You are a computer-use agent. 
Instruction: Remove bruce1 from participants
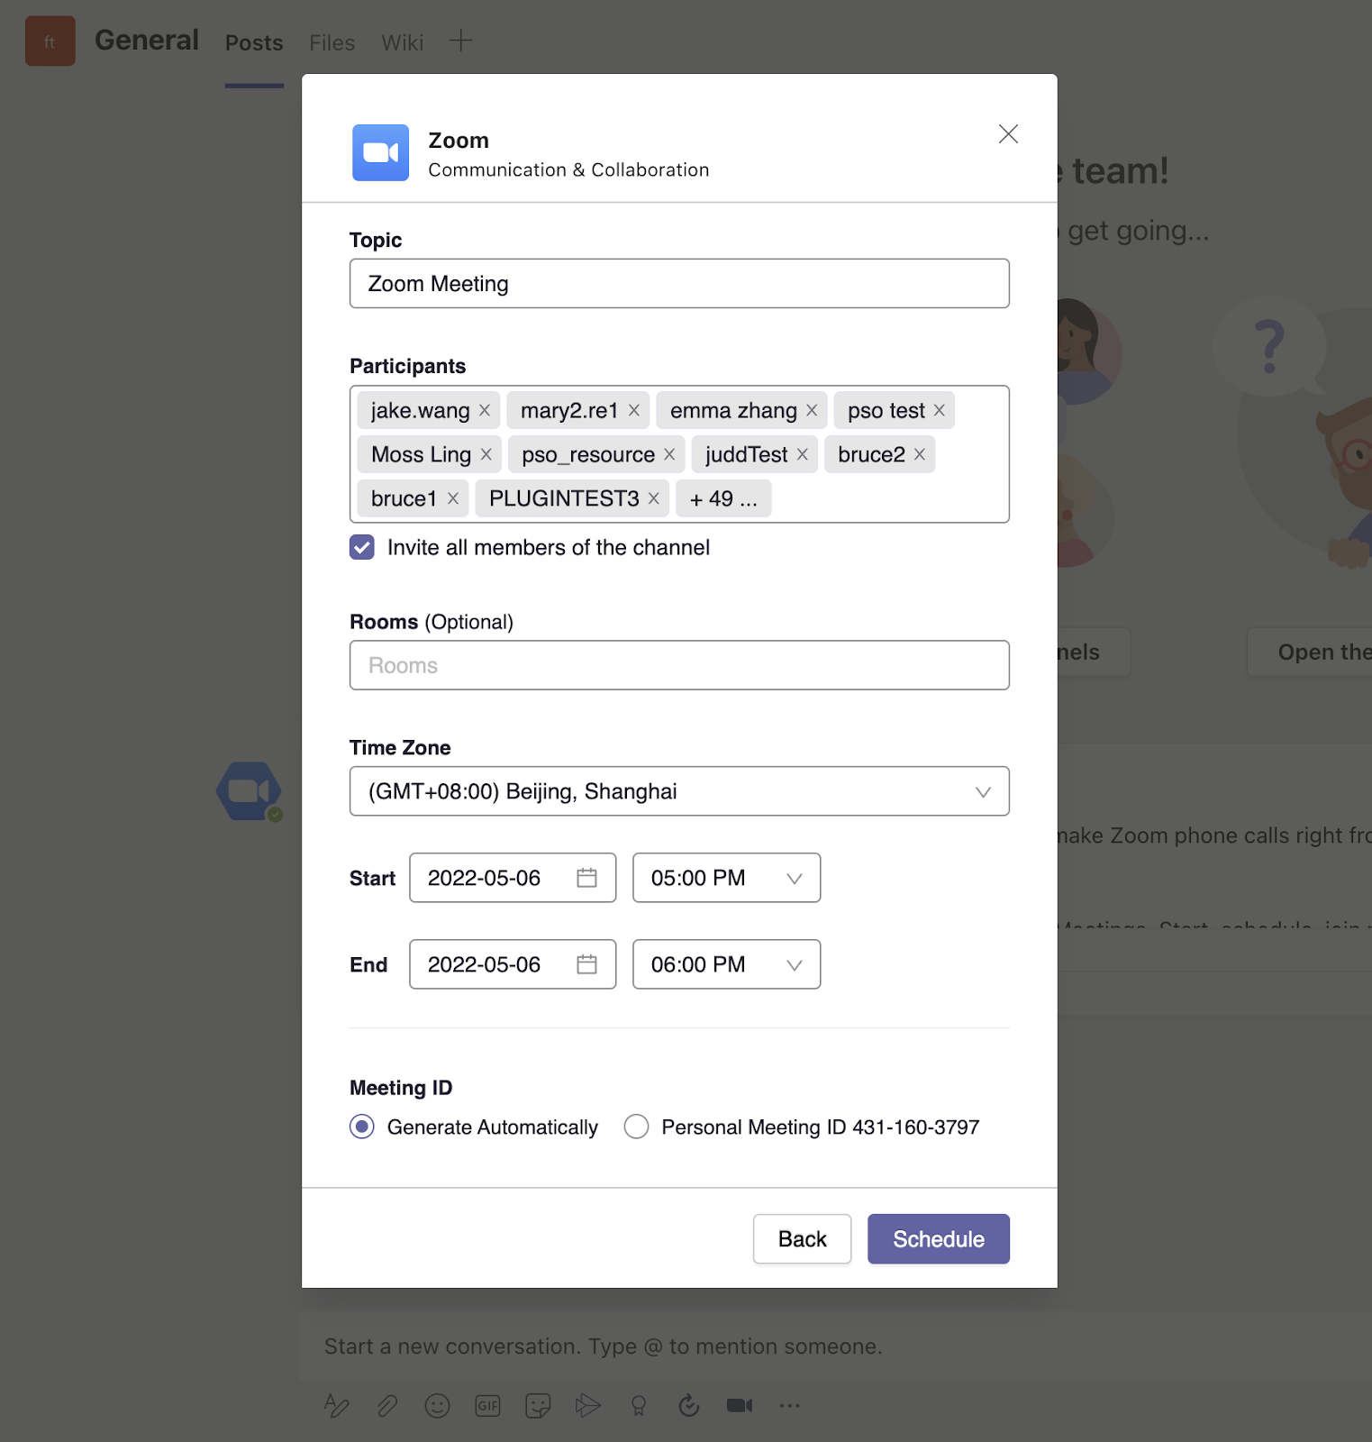coord(453,498)
